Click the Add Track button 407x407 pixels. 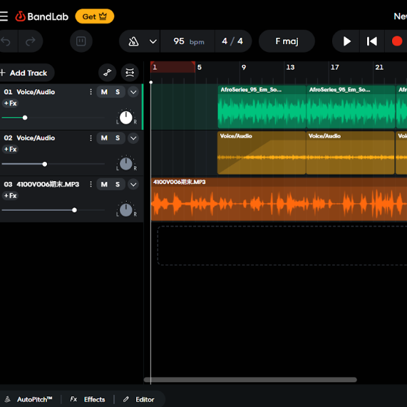click(24, 73)
